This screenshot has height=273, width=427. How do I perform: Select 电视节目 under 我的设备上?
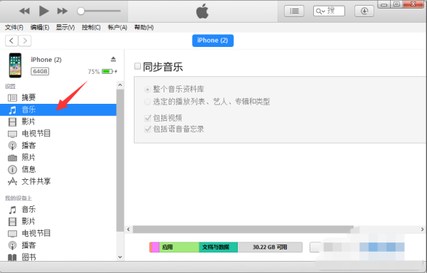pos(58,233)
